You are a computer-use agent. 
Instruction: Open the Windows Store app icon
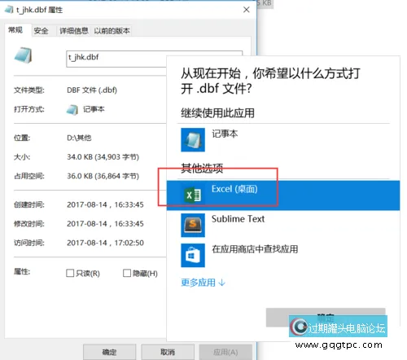(193, 255)
